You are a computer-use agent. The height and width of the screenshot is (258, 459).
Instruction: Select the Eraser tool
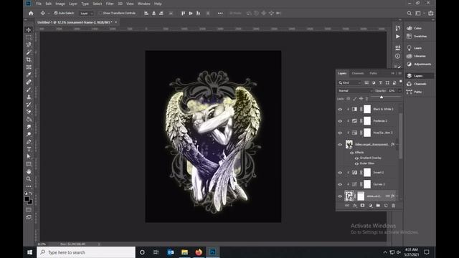29,112
